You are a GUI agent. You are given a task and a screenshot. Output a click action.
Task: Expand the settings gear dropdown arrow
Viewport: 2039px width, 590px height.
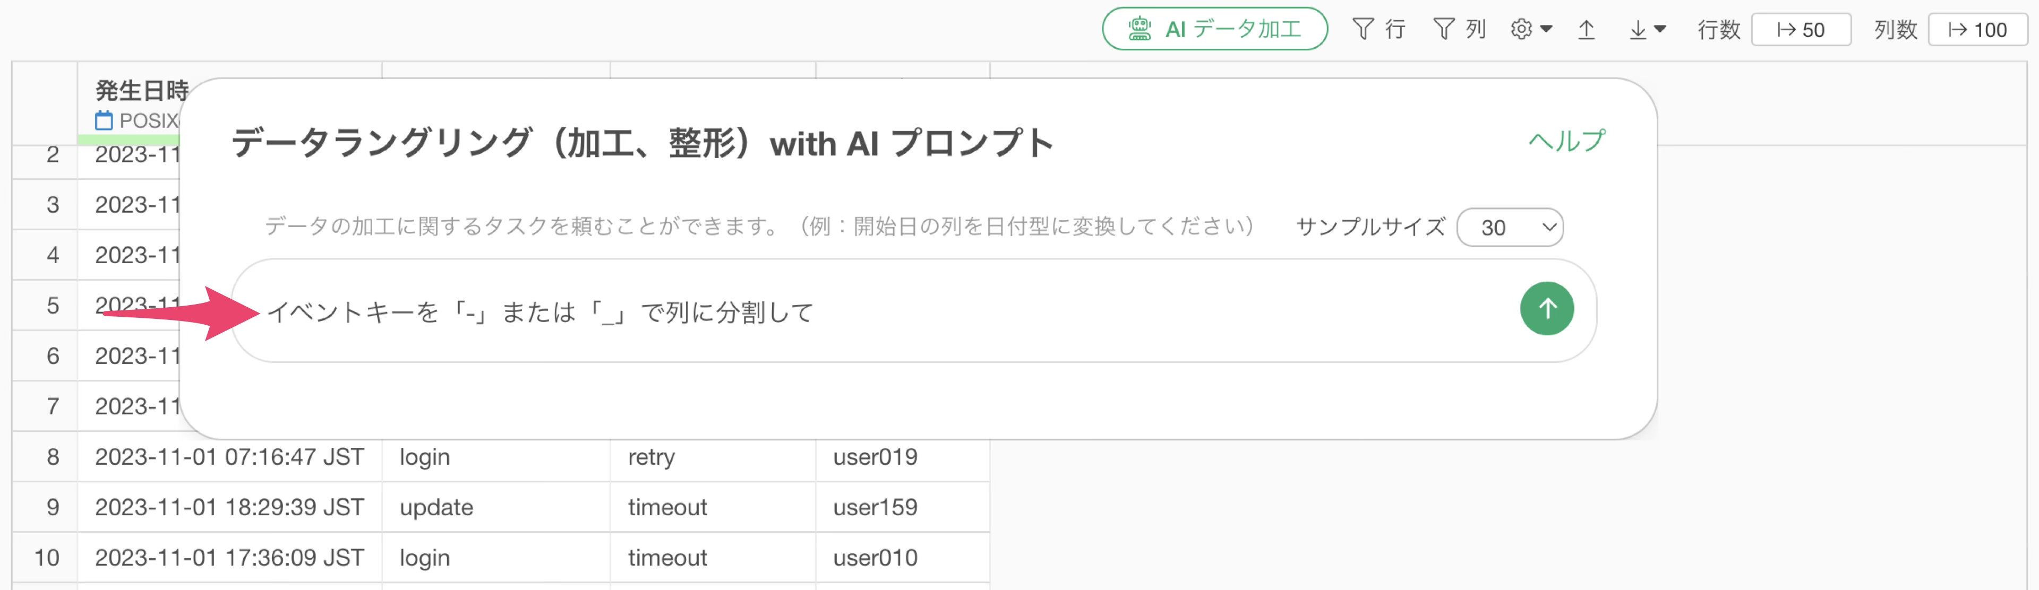[1546, 29]
